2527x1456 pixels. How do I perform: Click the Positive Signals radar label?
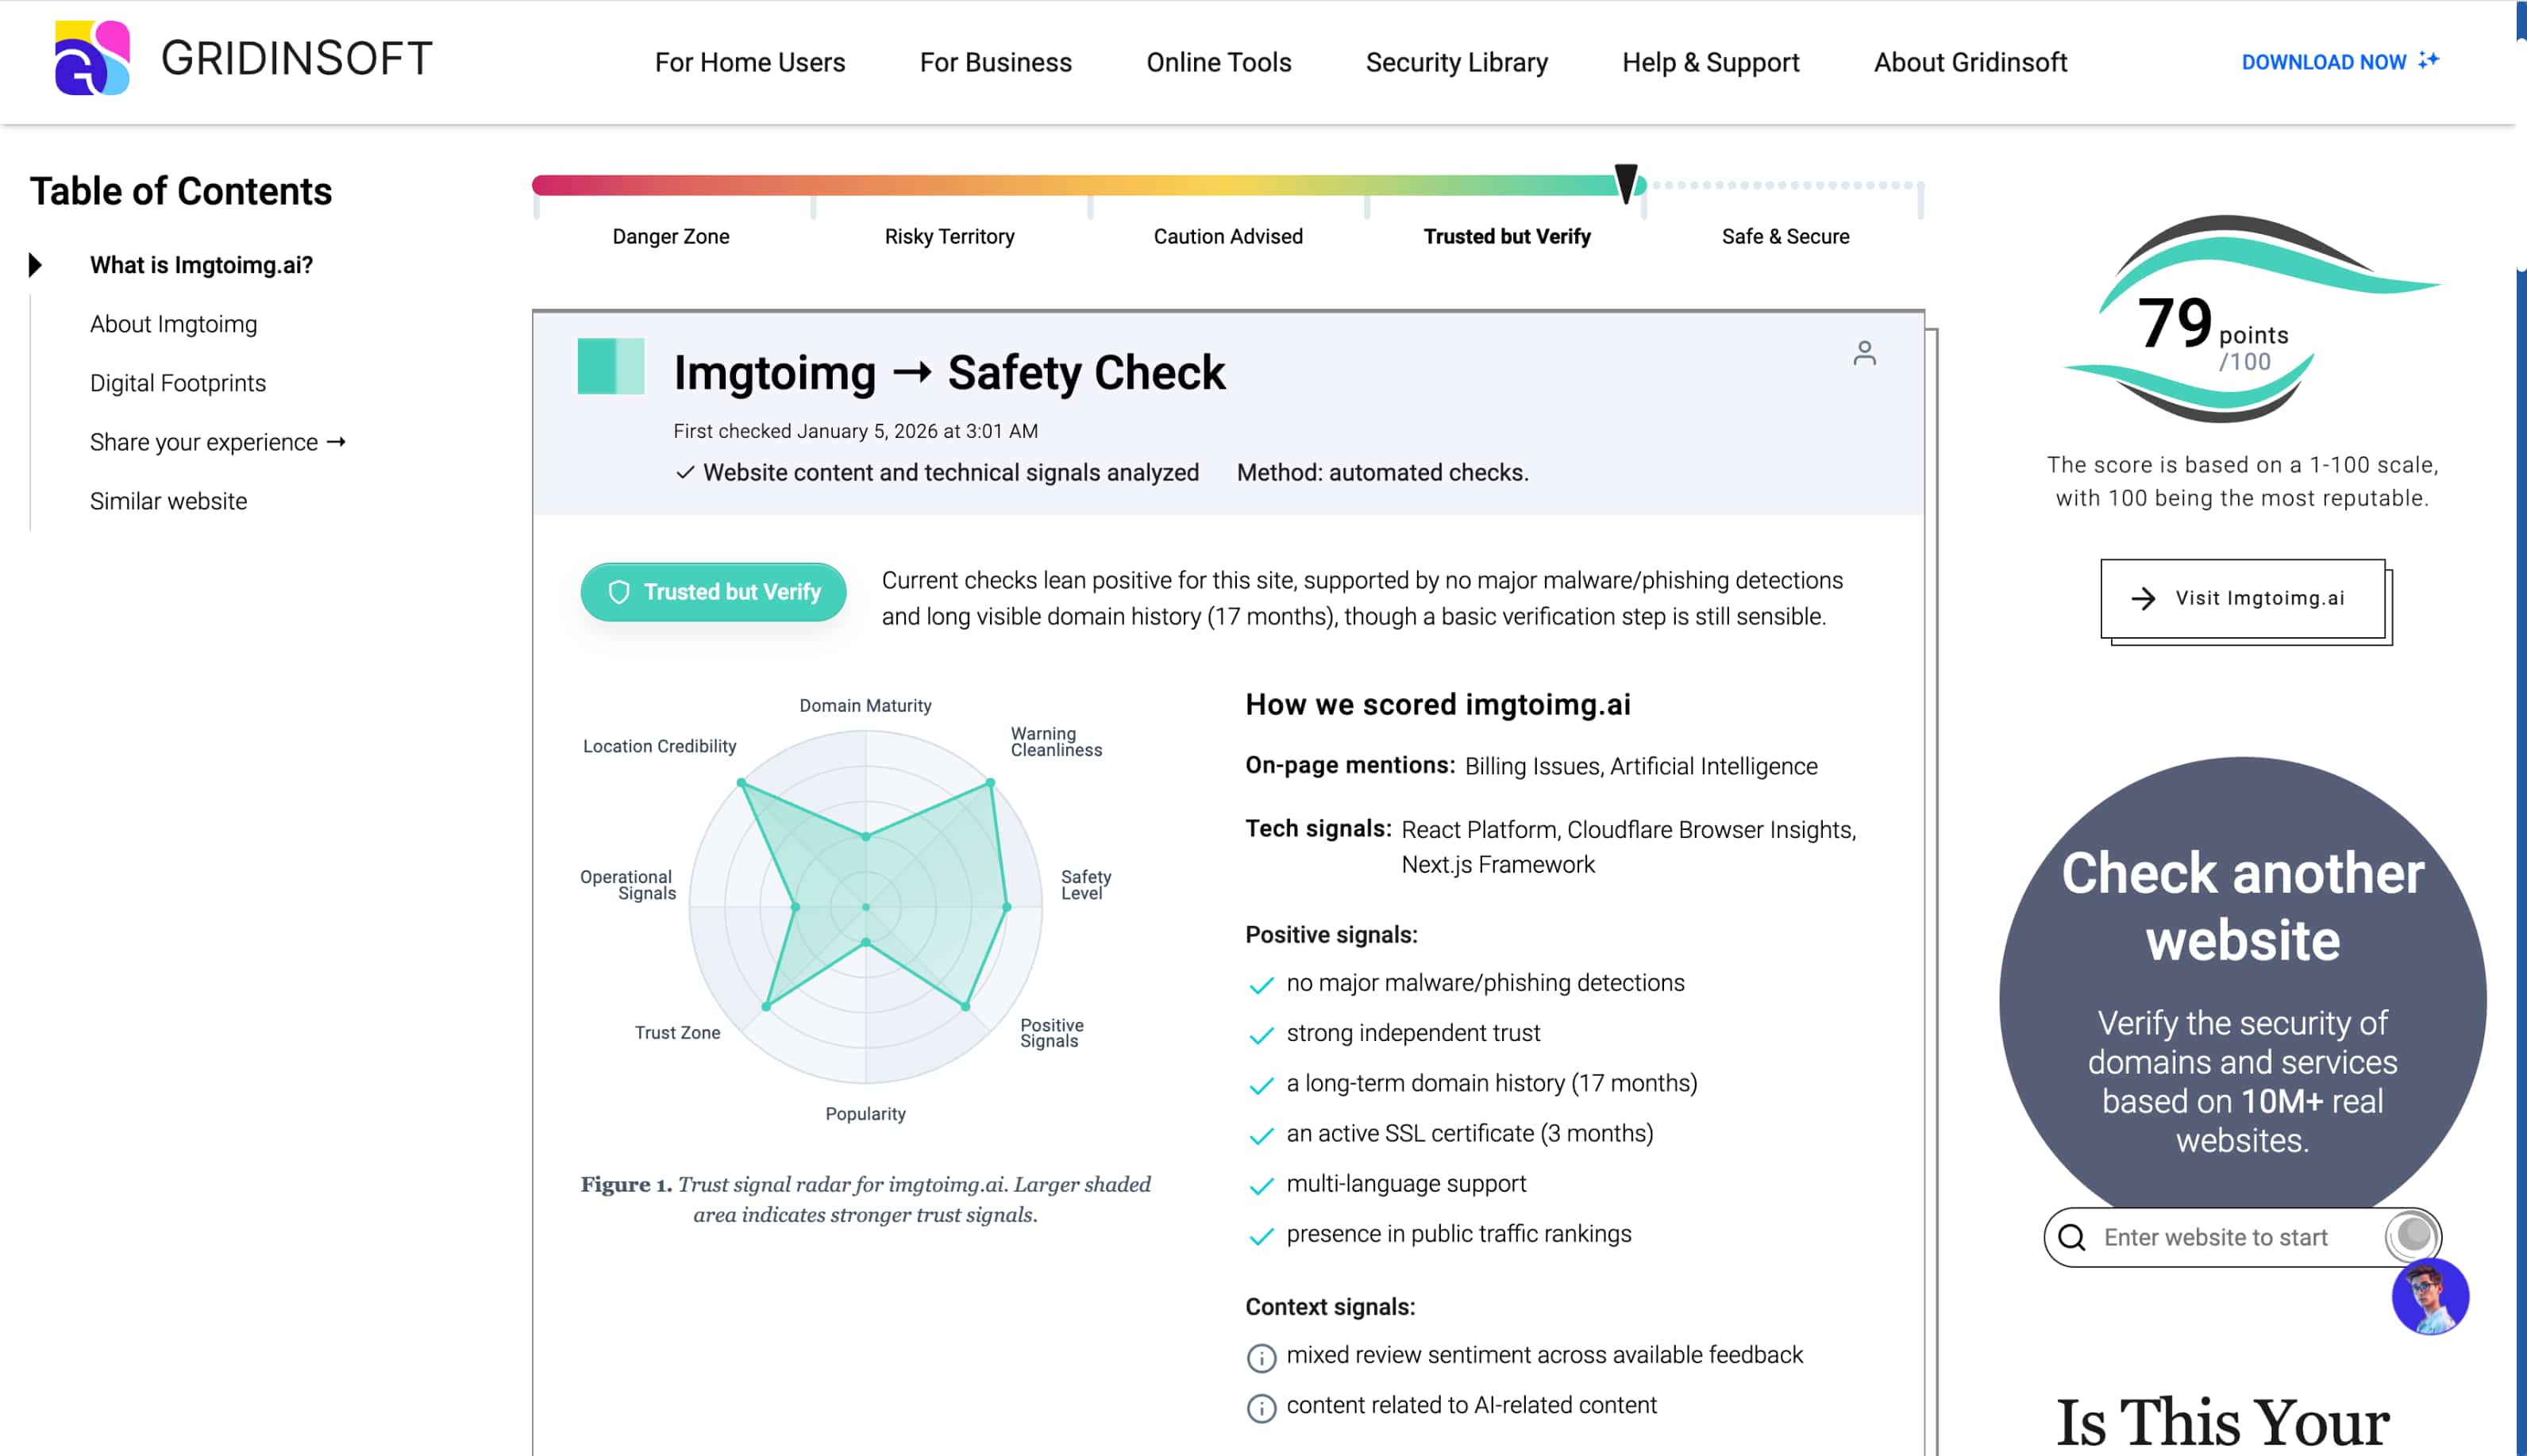(1051, 1033)
